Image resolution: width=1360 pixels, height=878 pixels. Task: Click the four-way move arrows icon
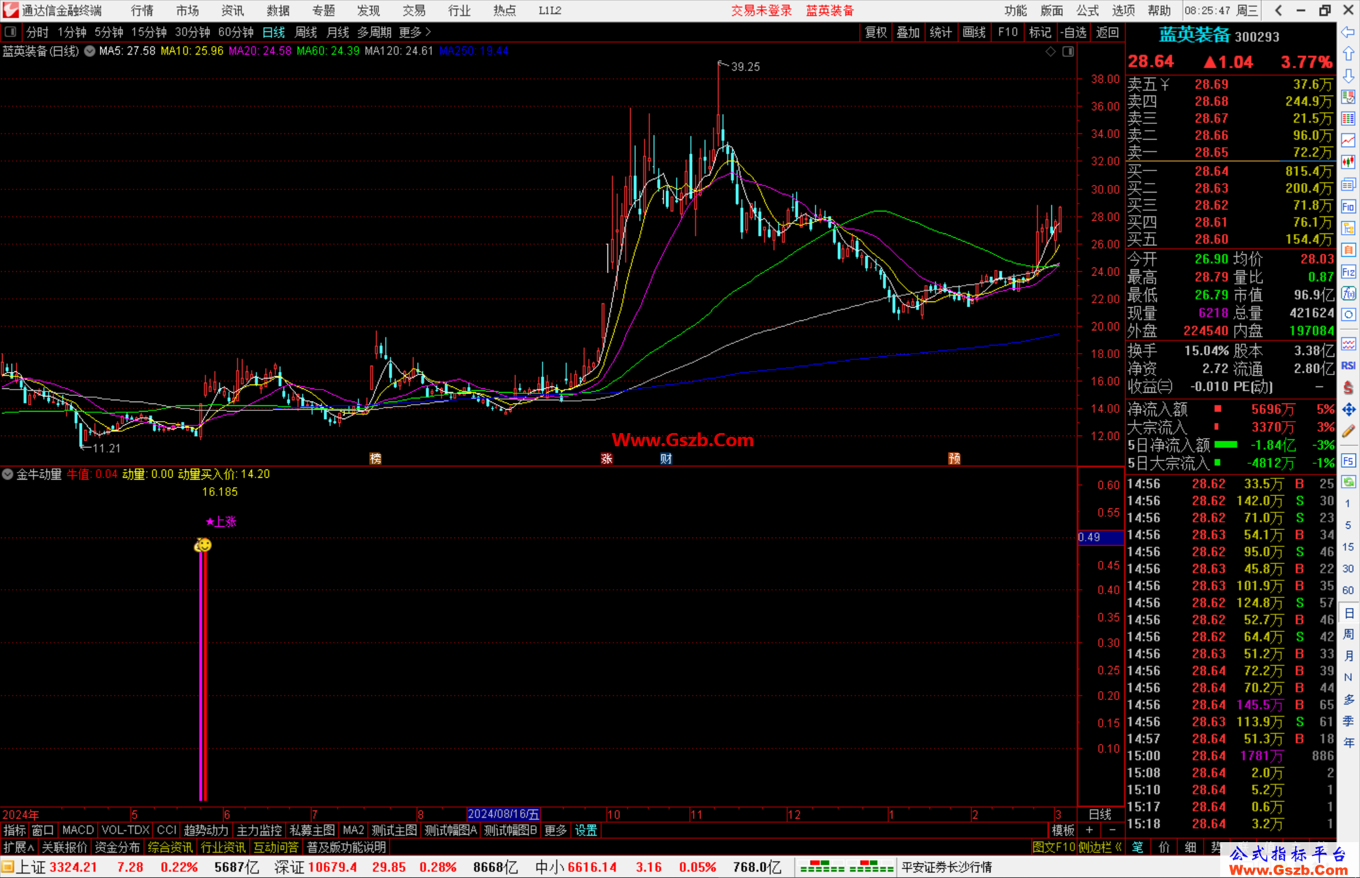1348,410
